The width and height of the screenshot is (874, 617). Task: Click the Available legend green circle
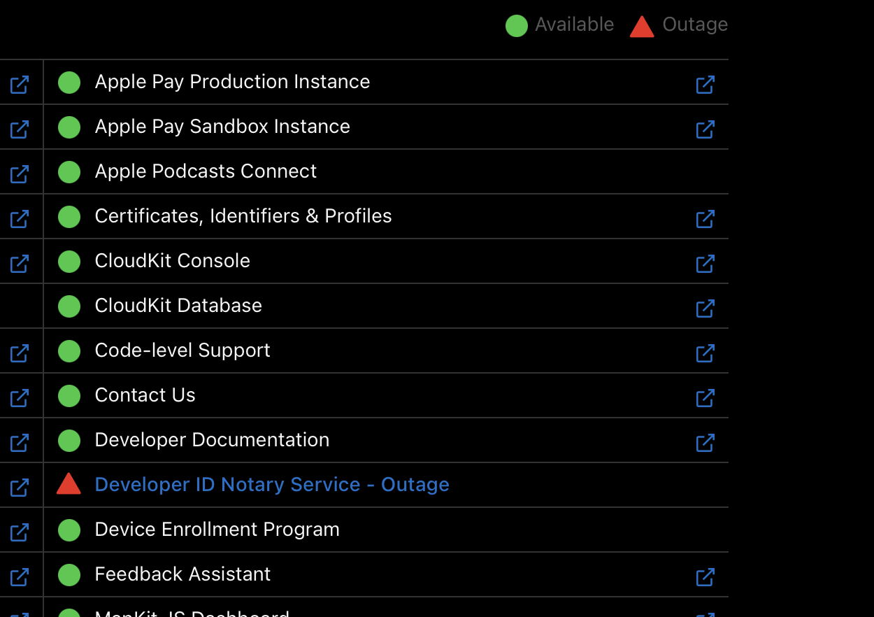pyautogui.click(x=516, y=26)
